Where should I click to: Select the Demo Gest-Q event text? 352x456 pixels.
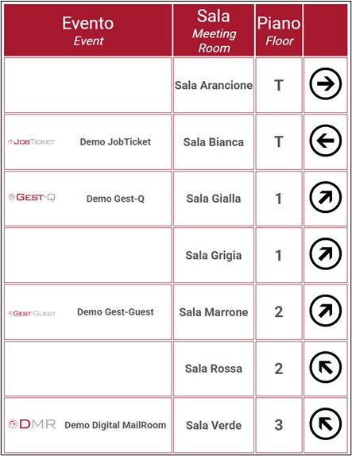115,199
